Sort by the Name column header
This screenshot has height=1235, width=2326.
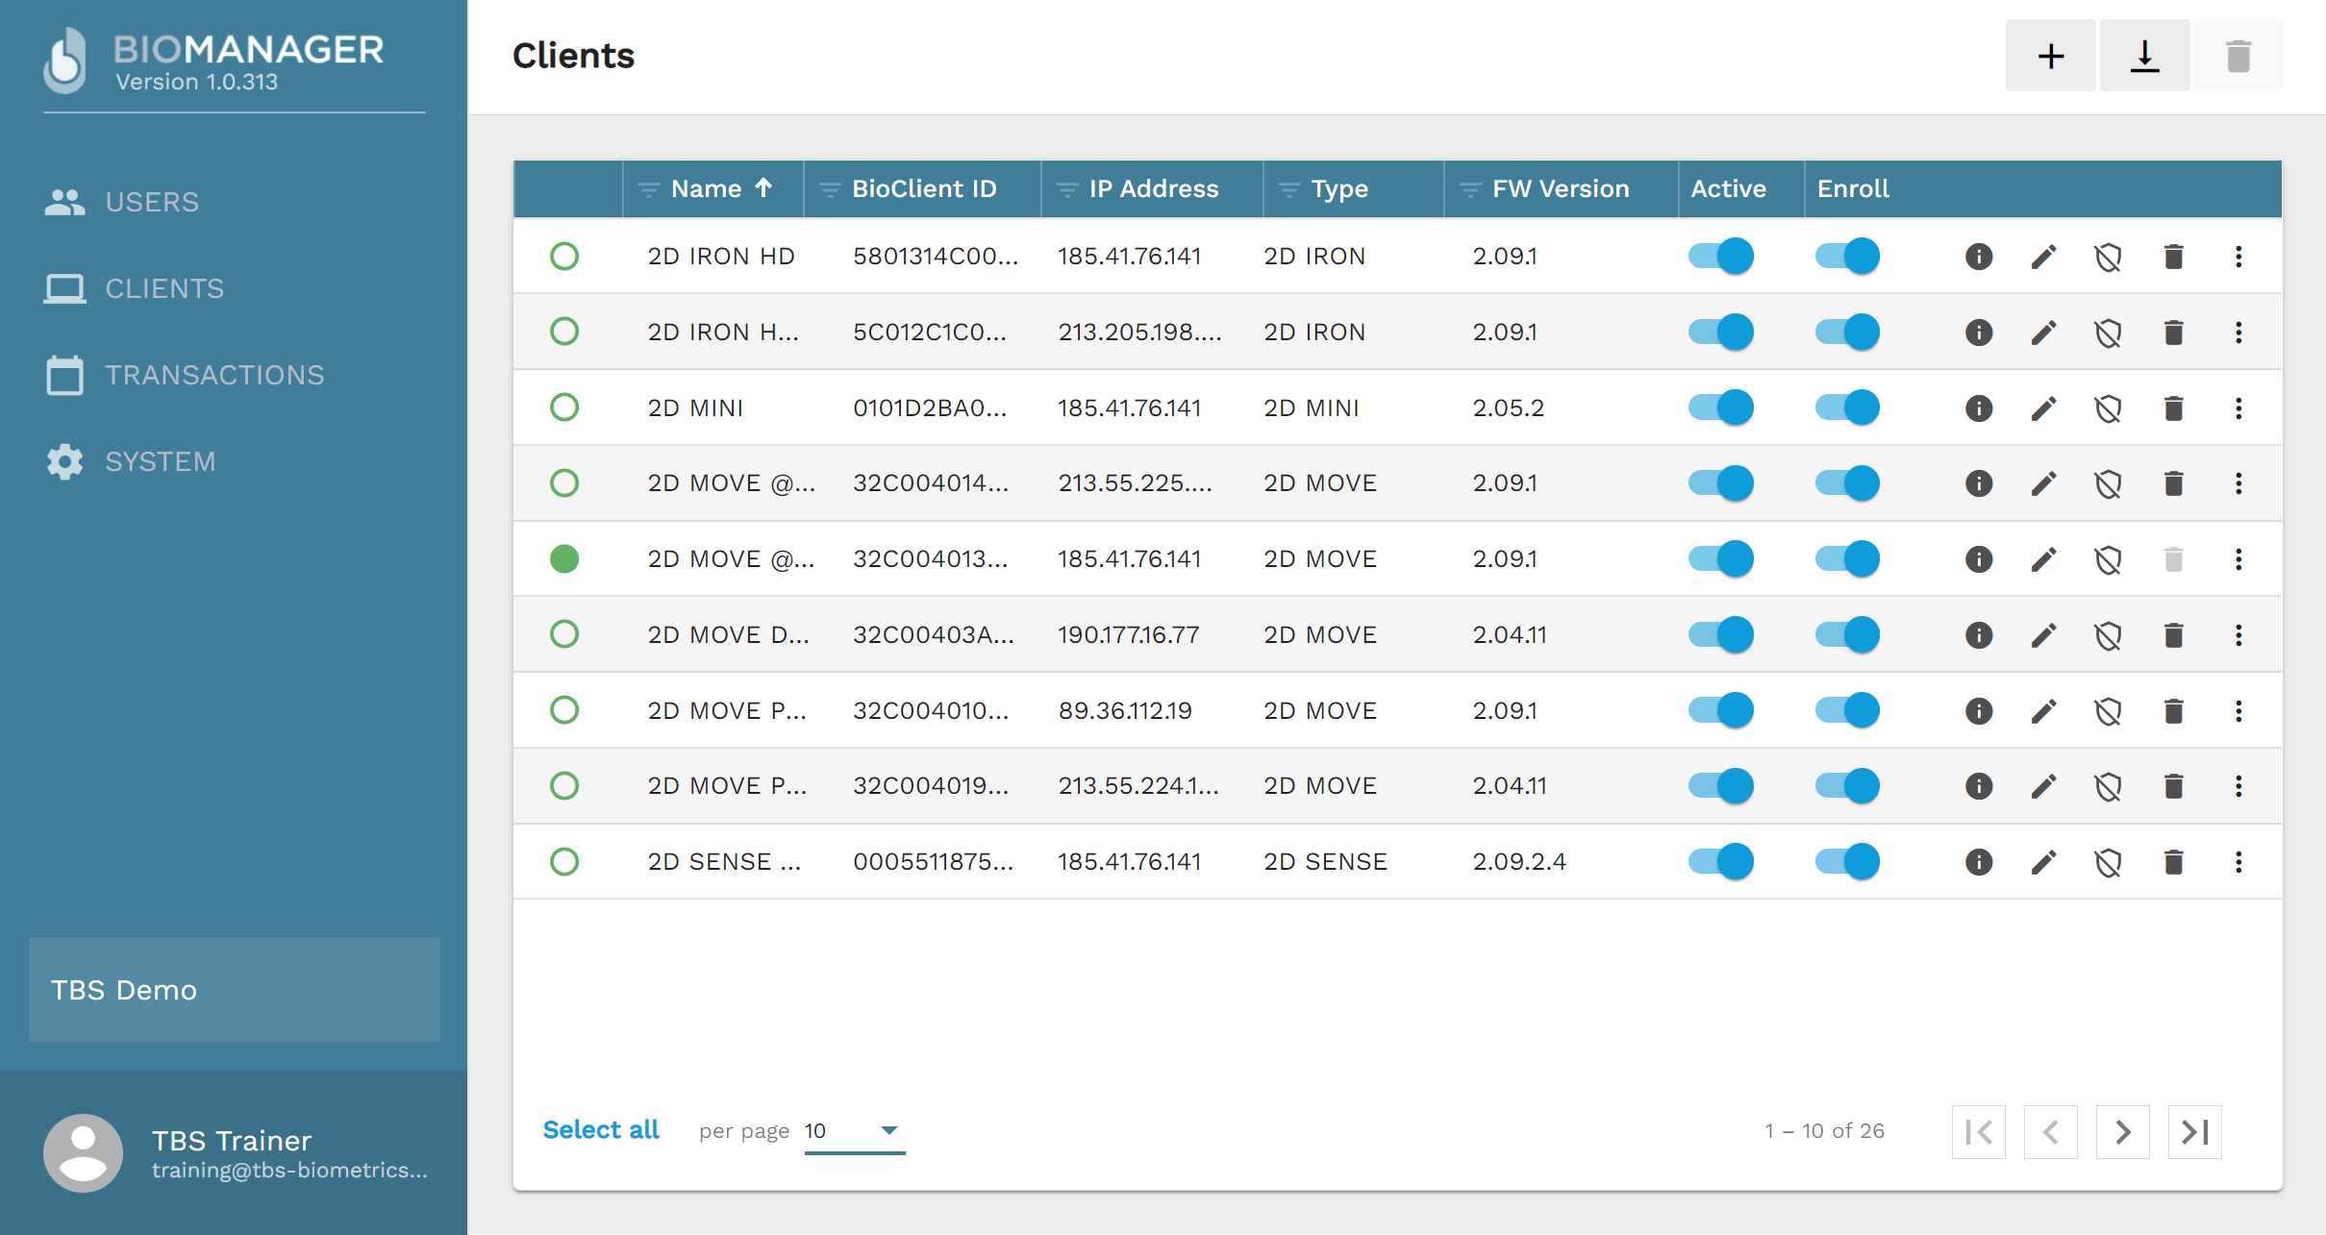pyautogui.click(x=707, y=189)
